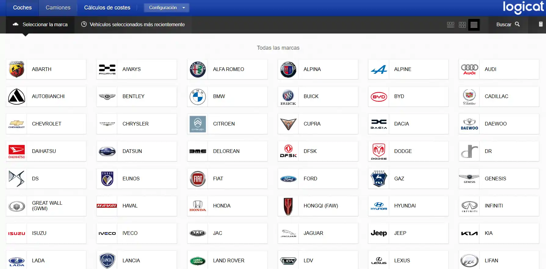Choose the INFINITI brand
Screen dimensions: 546x269
point(499,206)
